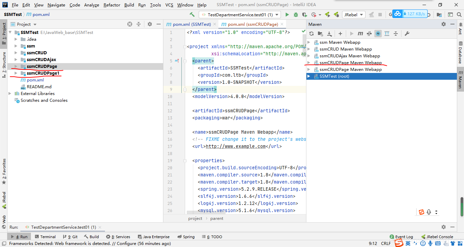Run TestDepartmentService.test01 with green play button
The height and width of the screenshot is (247, 464).
(x=287, y=15)
